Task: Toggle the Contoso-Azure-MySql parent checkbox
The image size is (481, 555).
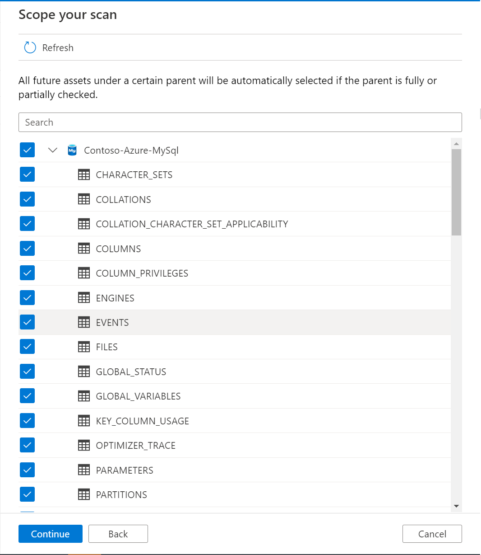Action: tap(28, 150)
